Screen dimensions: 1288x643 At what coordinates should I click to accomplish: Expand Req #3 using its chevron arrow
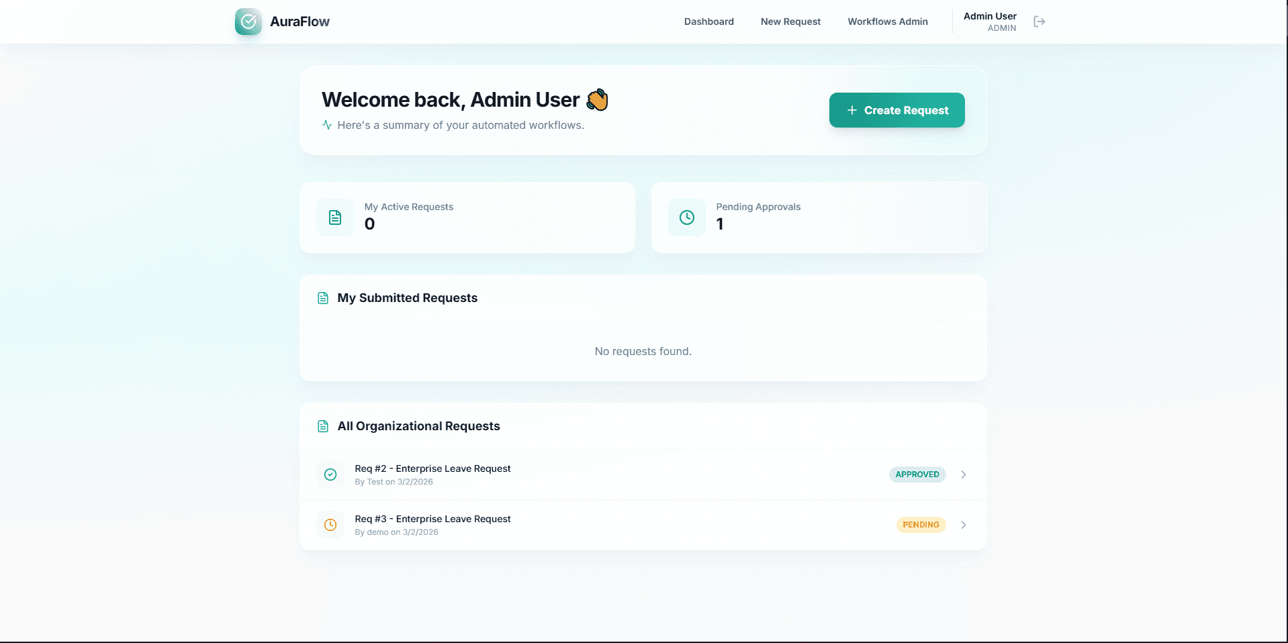click(x=963, y=525)
